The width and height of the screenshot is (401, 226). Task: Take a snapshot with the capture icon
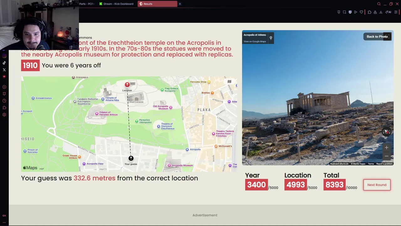point(344,12)
